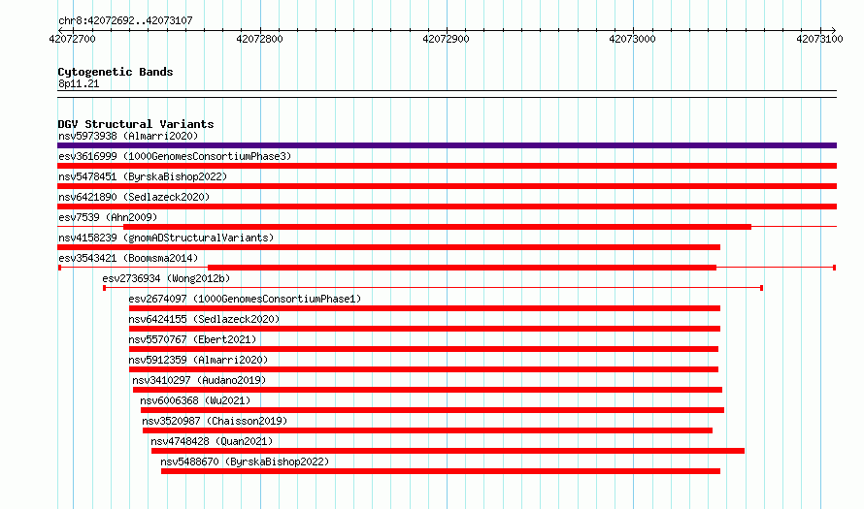Screen dimensions: 864x509
Task: Click the nsv6424155 red variant bar
Action: 424,329
